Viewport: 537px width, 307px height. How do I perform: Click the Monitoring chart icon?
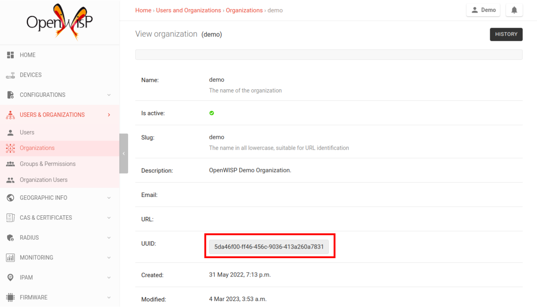10,258
